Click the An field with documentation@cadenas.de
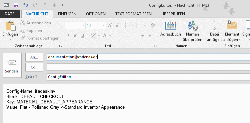The image size is (250, 123). tap(148, 57)
